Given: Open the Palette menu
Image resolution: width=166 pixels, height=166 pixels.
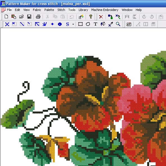Looking at the screenshot, I should coord(49,10).
